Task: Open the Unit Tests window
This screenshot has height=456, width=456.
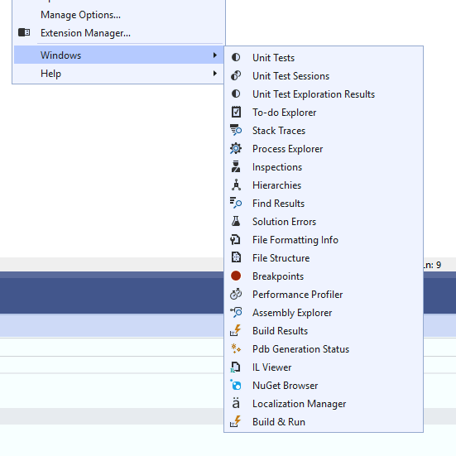Action: pos(324,57)
